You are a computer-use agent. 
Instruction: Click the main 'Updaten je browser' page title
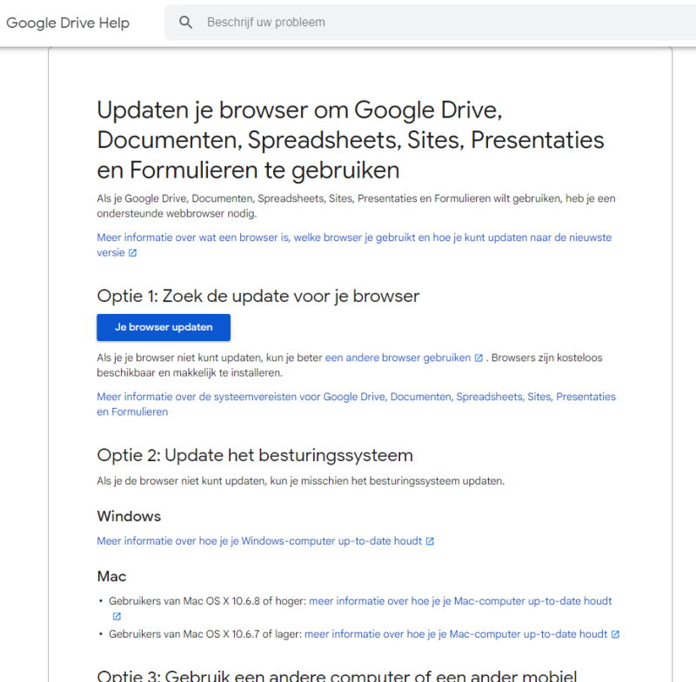point(350,139)
